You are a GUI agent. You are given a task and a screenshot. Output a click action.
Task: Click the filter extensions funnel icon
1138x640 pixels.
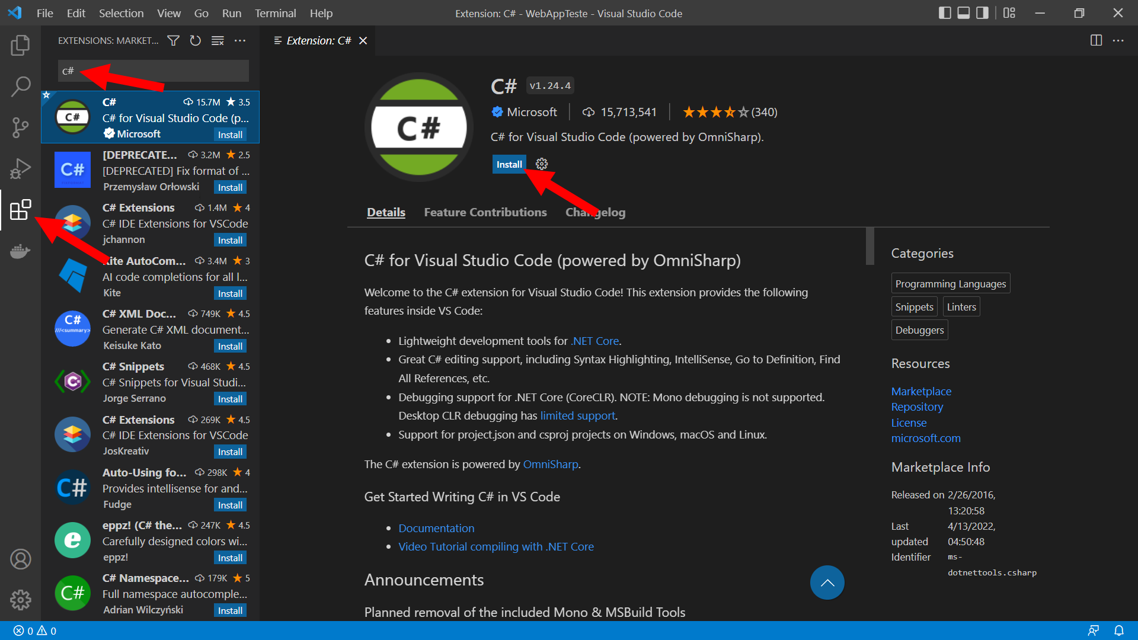(173, 40)
